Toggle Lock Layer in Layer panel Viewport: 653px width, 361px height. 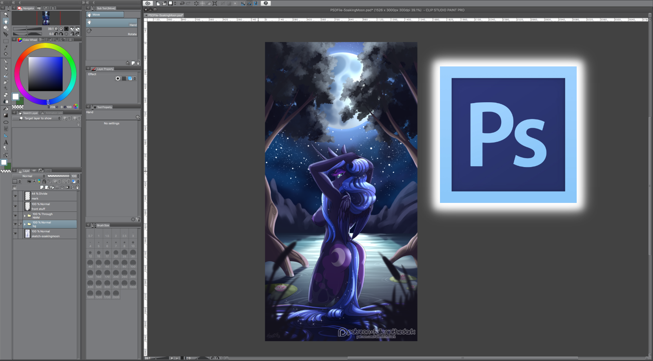coord(44,181)
